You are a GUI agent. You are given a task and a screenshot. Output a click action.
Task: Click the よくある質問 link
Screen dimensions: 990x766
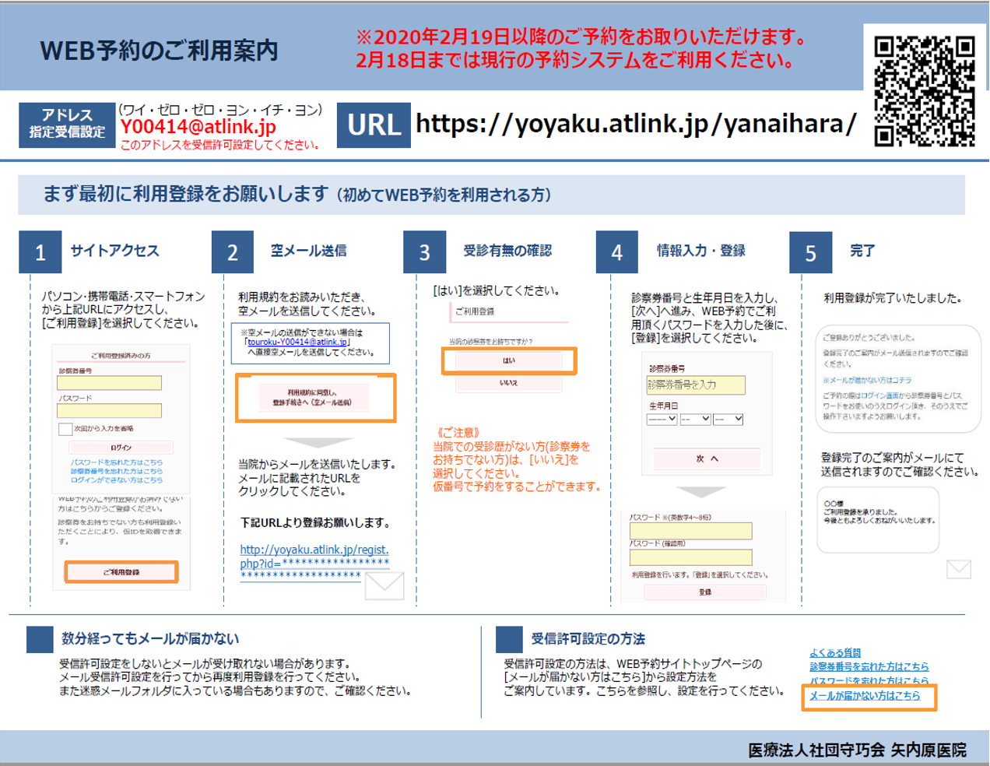[x=835, y=653]
